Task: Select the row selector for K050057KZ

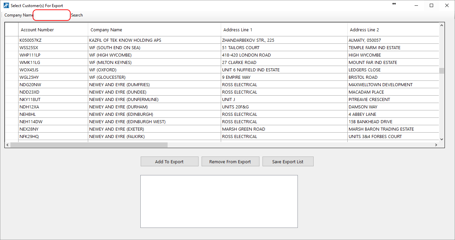Action: (x=11, y=40)
